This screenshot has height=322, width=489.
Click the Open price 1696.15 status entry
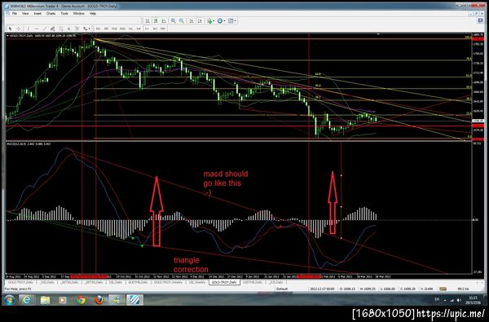click(347, 289)
